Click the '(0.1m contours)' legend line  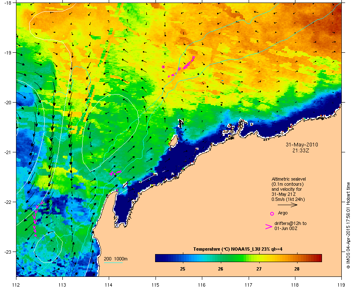pos(287,184)
